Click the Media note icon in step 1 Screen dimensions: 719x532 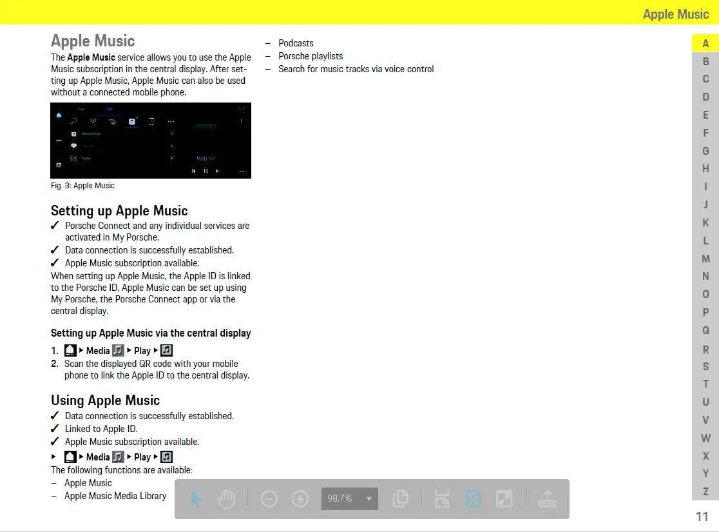[x=118, y=350]
